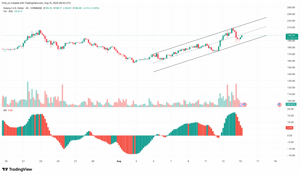The height and width of the screenshot is (175, 301).
Task: Select the lower ascending channel trendline
Action: coord(210,54)
